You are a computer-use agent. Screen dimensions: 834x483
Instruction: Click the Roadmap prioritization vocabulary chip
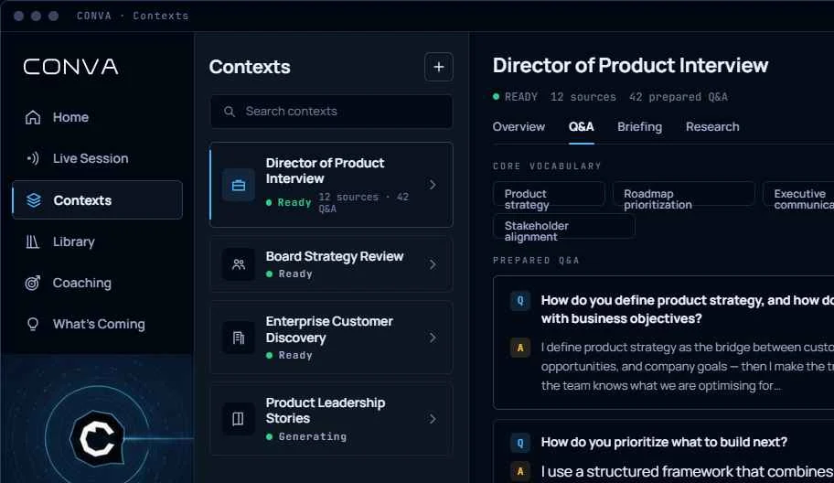(684, 194)
